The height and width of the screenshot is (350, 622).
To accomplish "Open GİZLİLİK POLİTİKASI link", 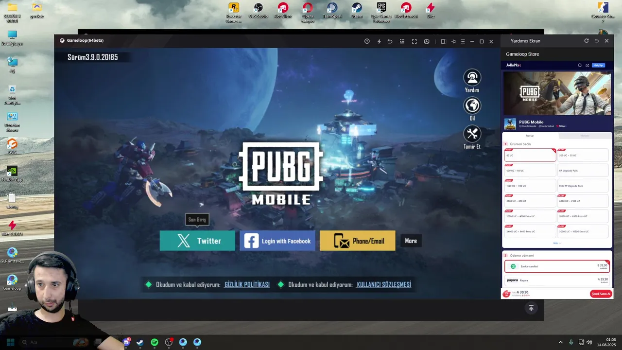I will pos(247,284).
